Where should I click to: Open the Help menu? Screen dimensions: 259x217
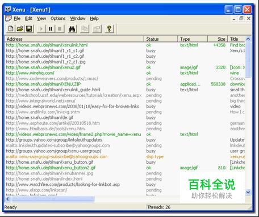coord(94,19)
